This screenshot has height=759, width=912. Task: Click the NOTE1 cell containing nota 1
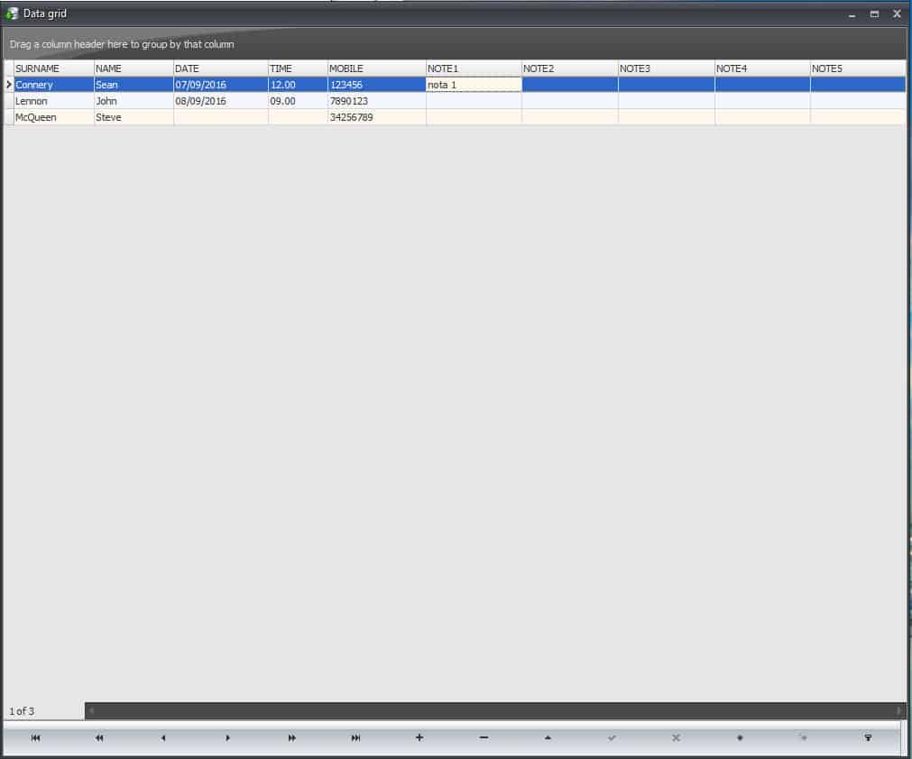coord(474,85)
